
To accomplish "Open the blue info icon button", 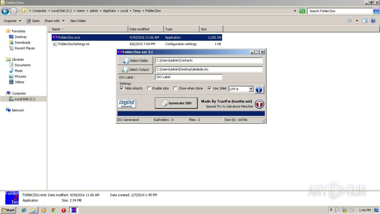I will (x=259, y=89).
